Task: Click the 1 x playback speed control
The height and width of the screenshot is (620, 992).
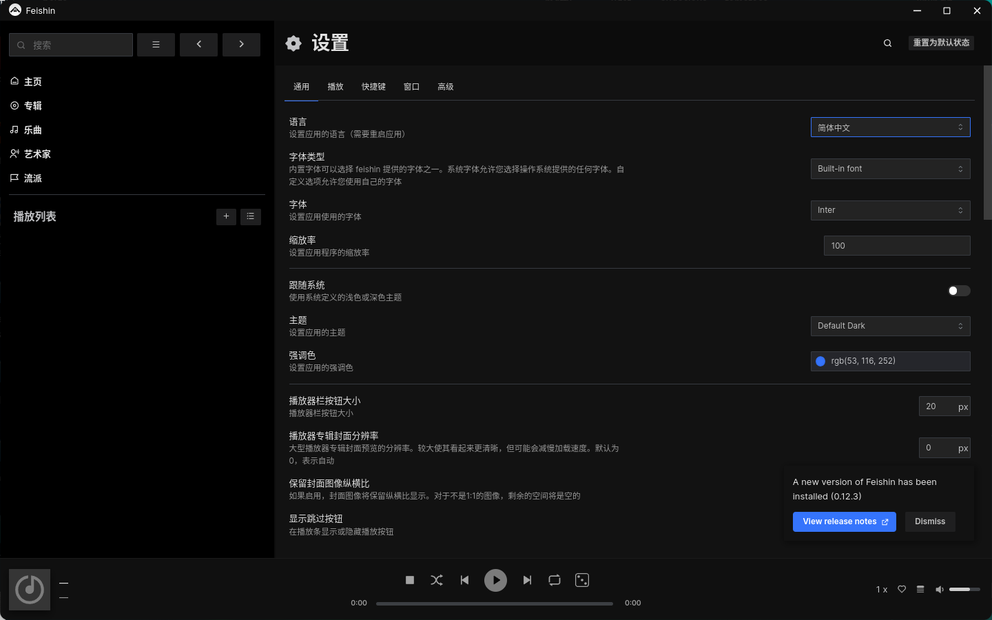Action: [x=882, y=590]
